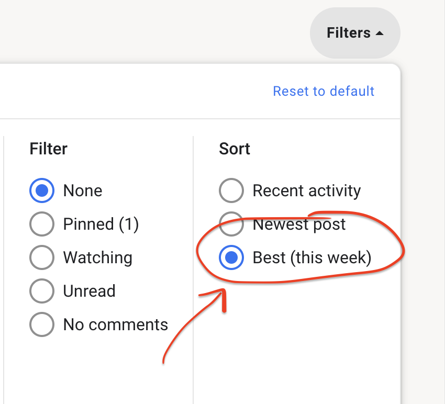Click the radio circle beside "Recent activity"
This screenshot has width=445, height=404.
tap(231, 190)
